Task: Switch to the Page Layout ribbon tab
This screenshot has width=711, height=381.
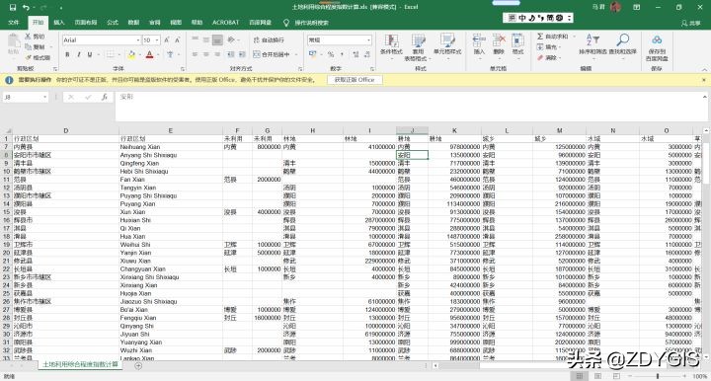Action: (86, 22)
